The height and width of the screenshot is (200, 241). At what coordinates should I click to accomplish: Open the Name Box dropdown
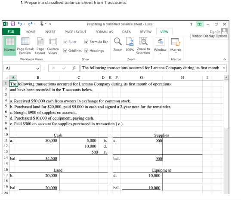pyautogui.click(x=37, y=68)
